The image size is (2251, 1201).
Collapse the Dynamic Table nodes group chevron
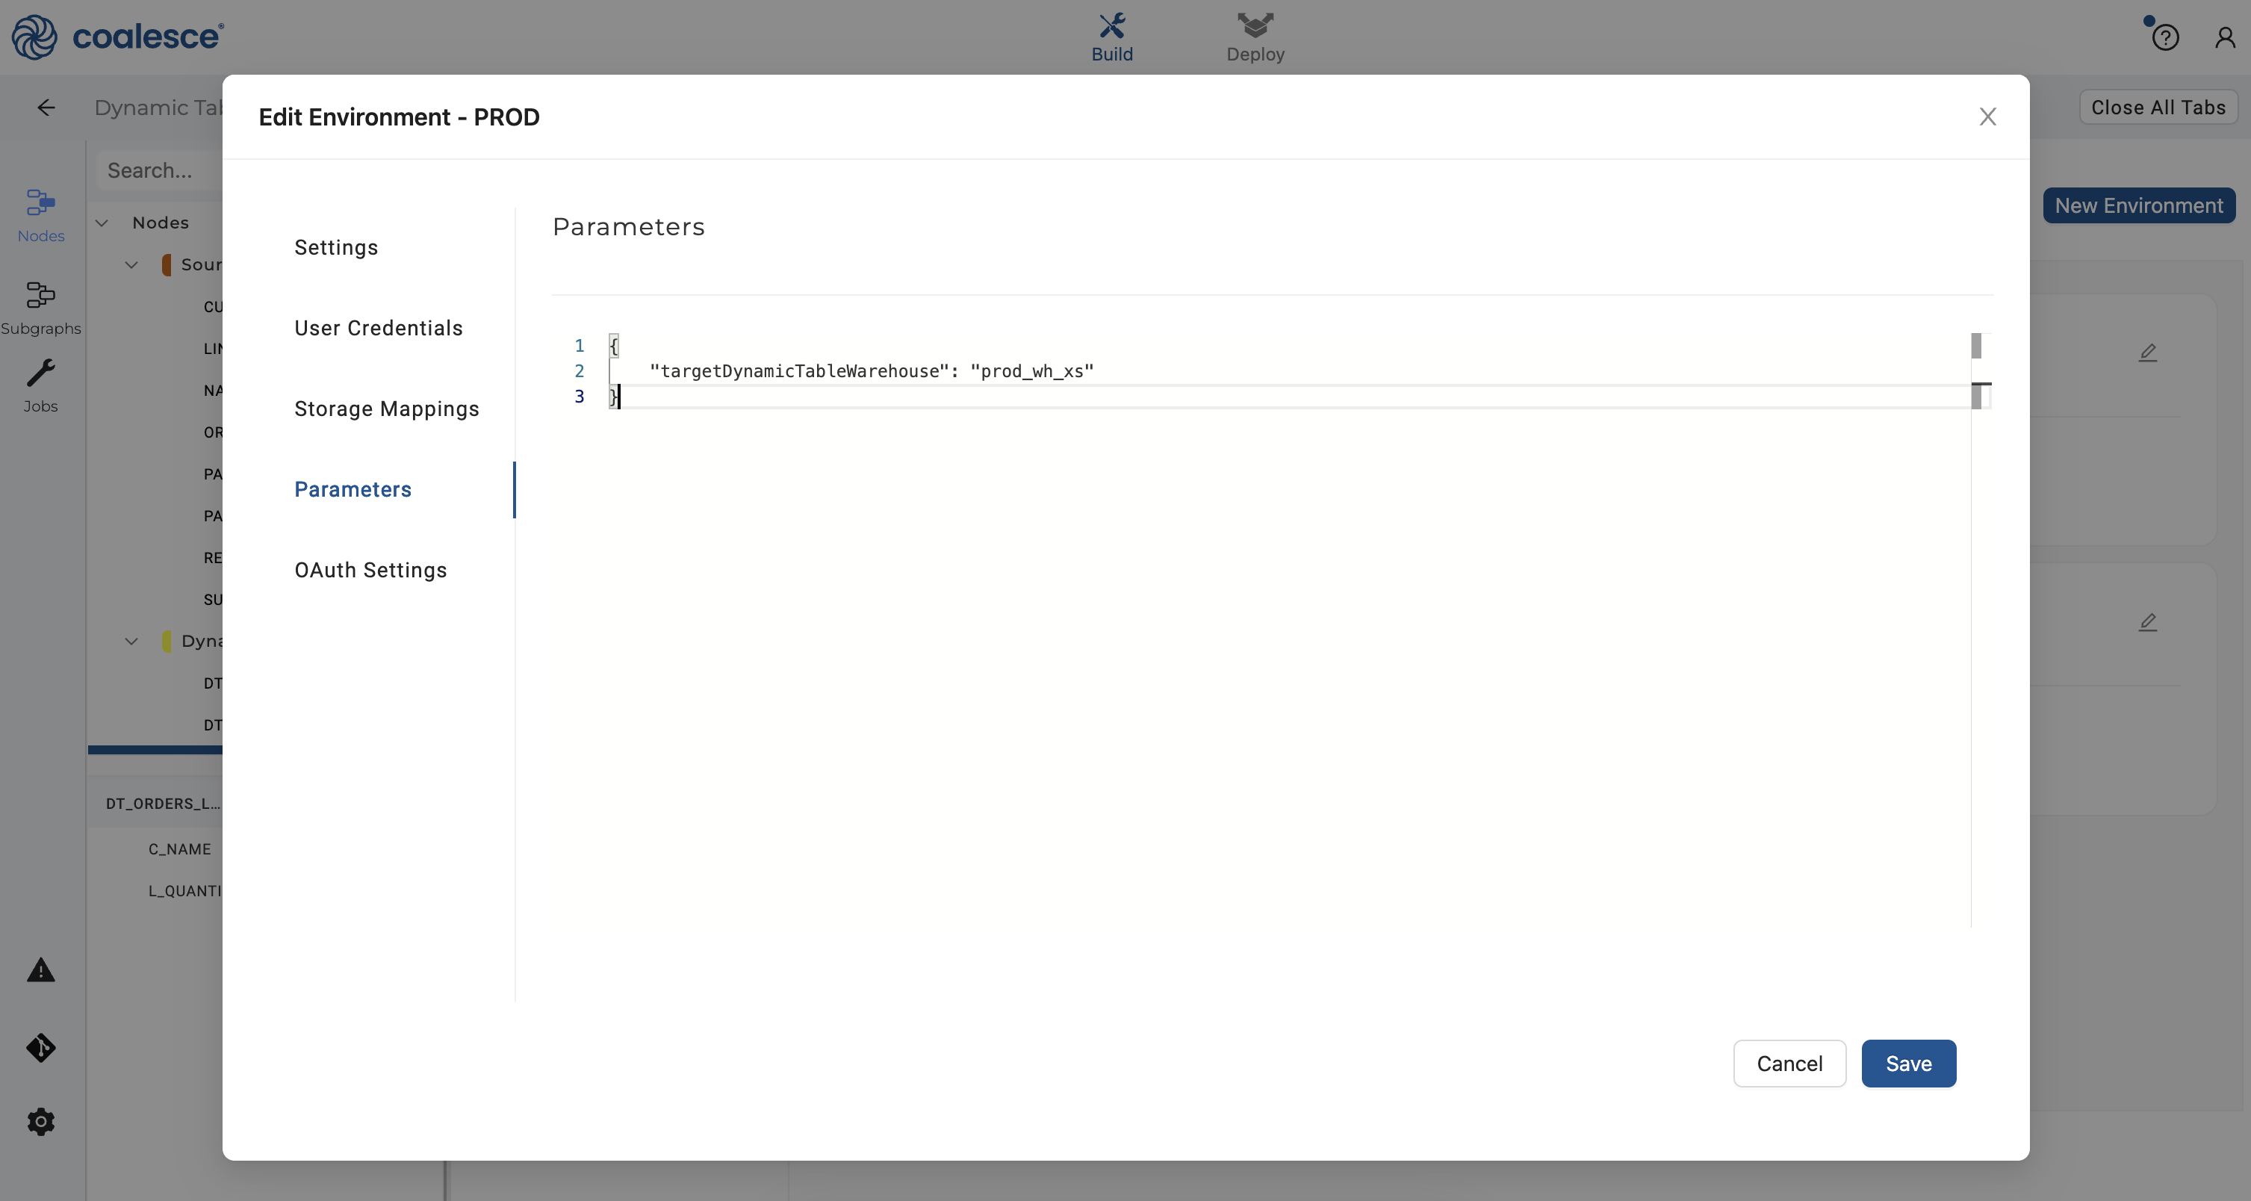tap(131, 641)
